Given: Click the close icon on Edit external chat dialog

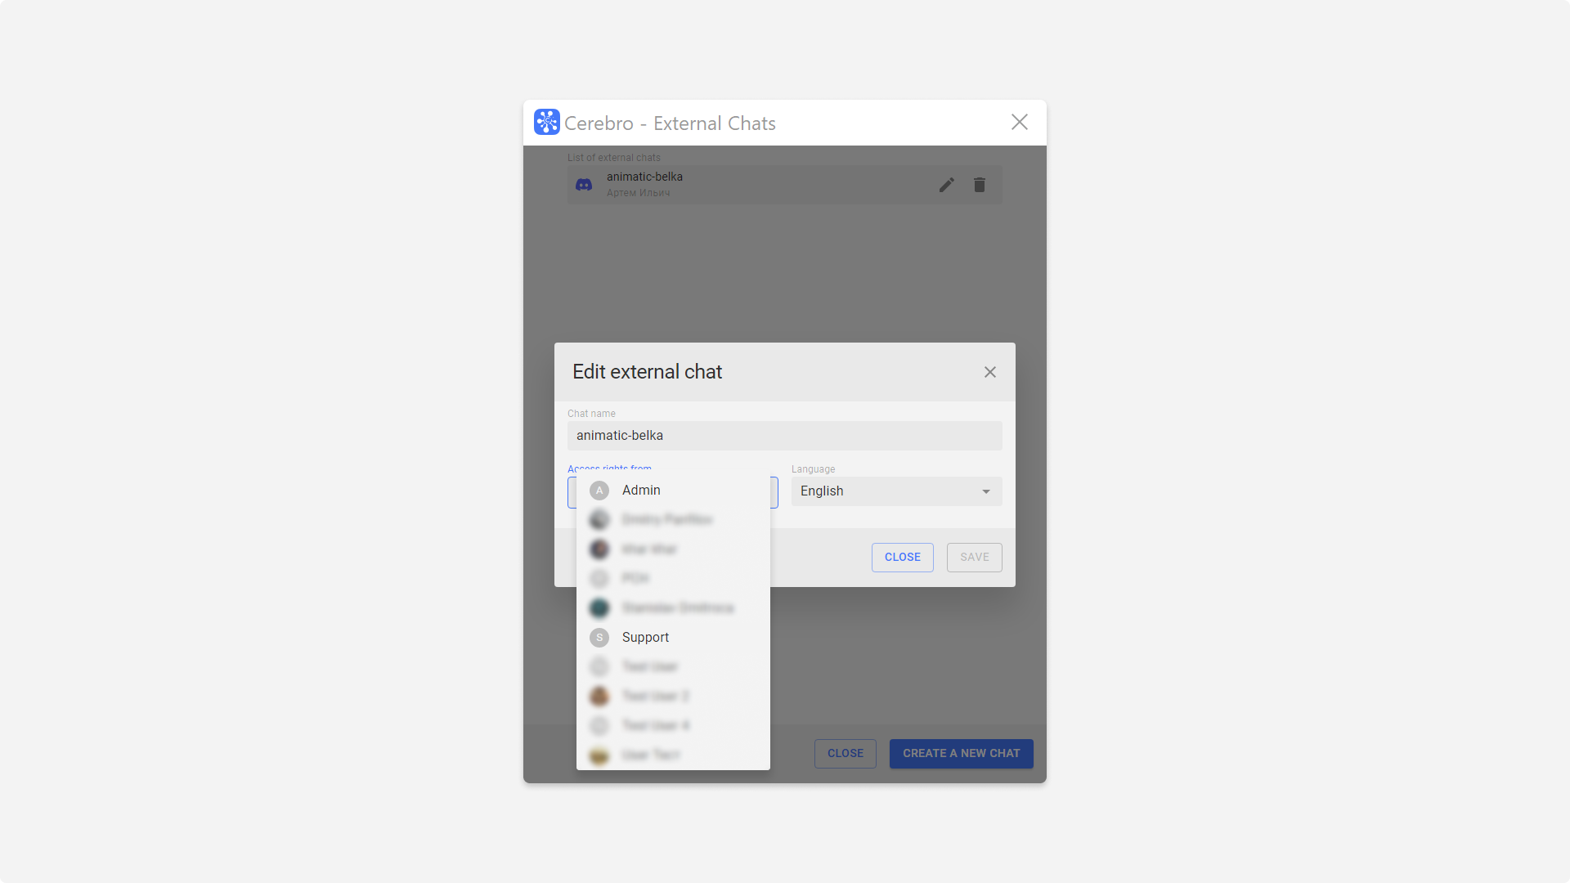Looking at the screenshot, I should coord(990,372).
